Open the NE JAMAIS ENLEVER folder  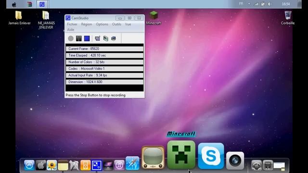point(46,20)
